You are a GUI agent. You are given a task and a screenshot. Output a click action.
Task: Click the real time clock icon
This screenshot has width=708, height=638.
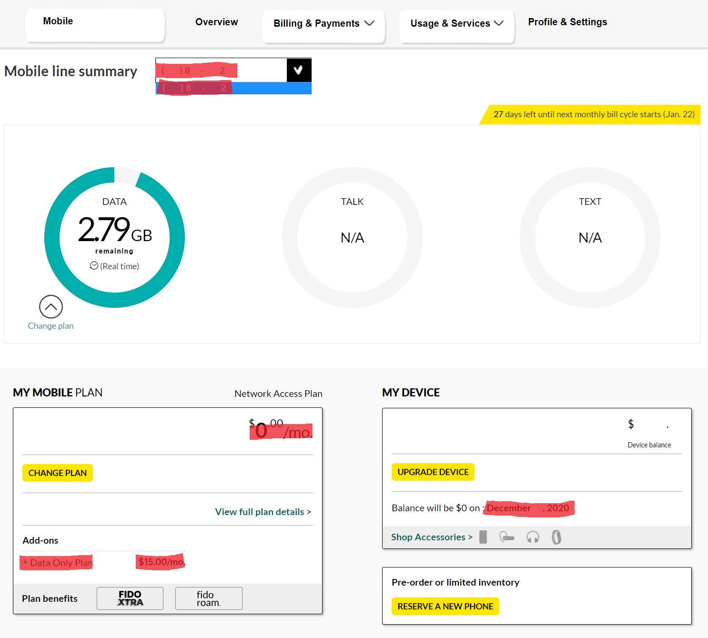point(94,266)
